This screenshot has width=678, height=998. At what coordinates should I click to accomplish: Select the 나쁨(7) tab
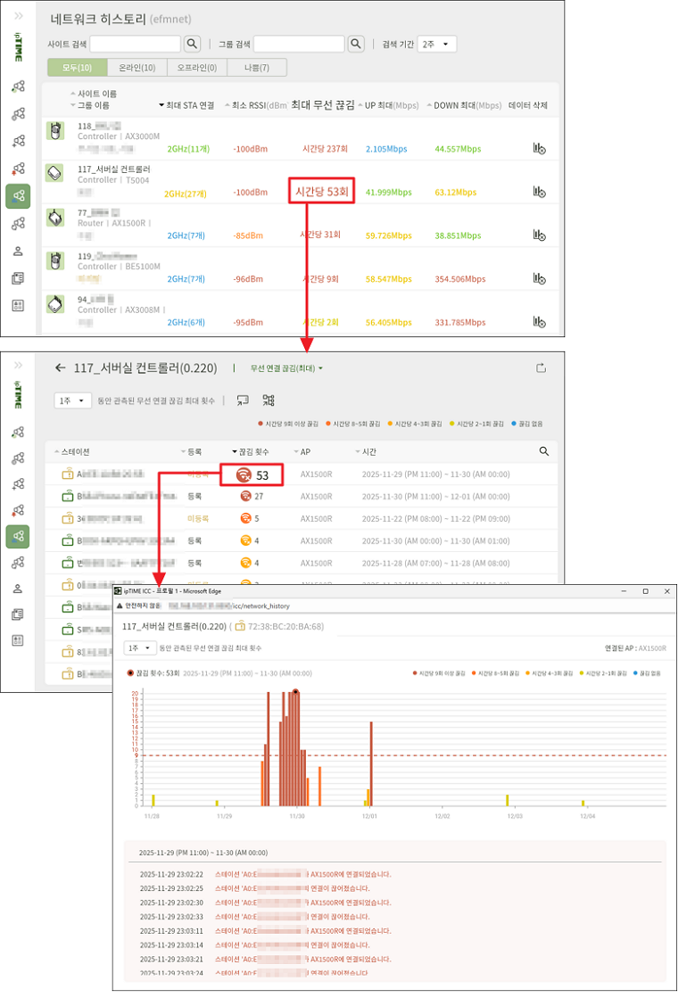(256, 68)
